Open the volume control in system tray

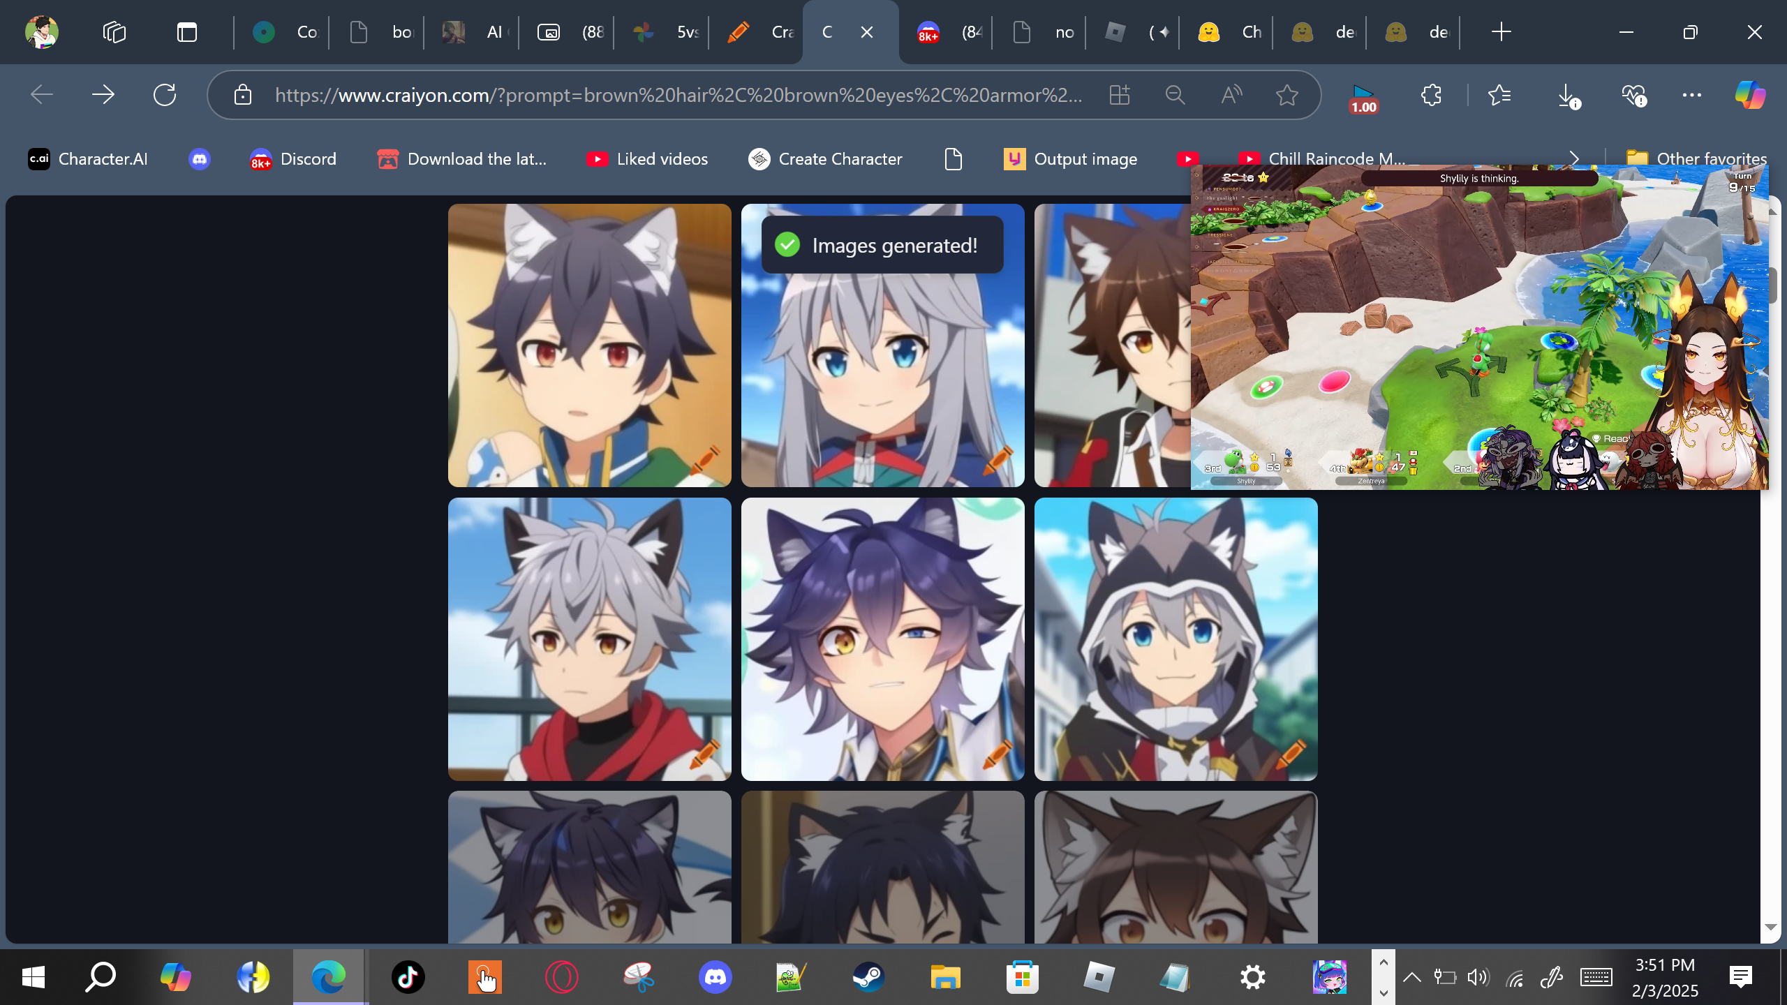[1477, 977]
